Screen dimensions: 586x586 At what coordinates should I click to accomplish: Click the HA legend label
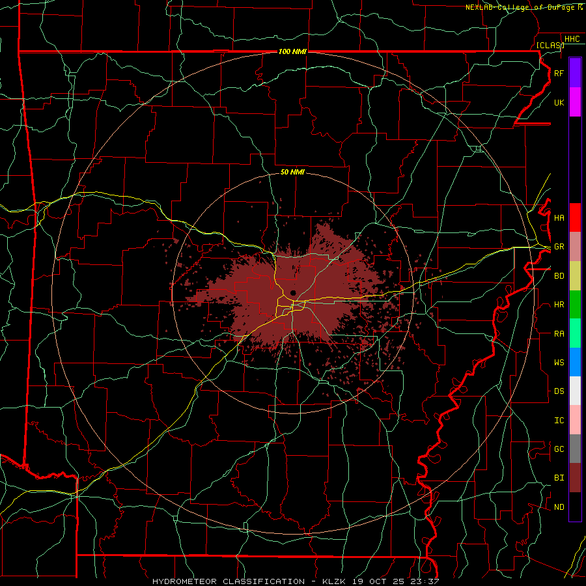[559, 218]
